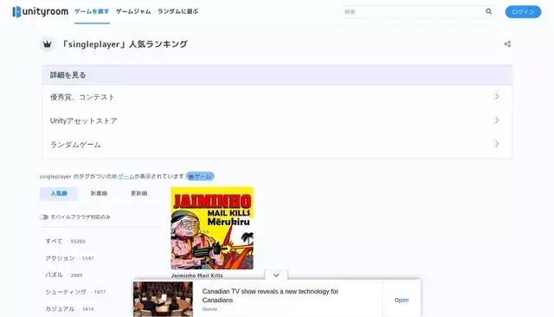Screen dimensions: 554x317
Task: Select the カジュアル category filter
Action: (x=69, y=309)
